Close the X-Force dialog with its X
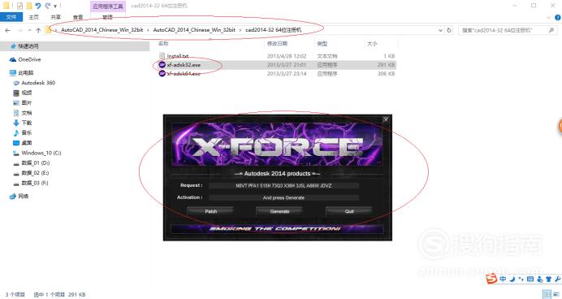Screen dimensions: 562x299 pos(386,119)
